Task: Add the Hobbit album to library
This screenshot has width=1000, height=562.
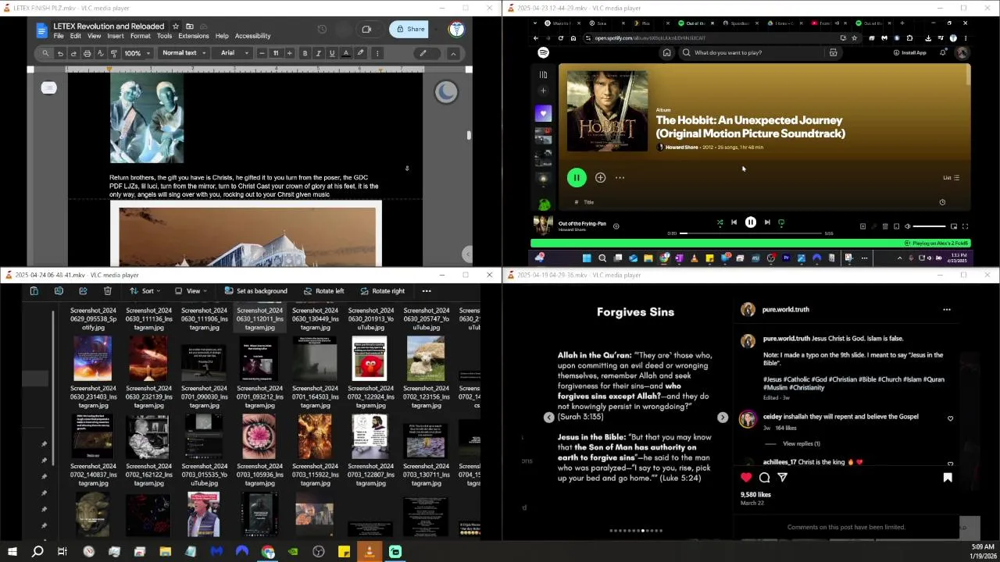Action: tap(600, 178)
